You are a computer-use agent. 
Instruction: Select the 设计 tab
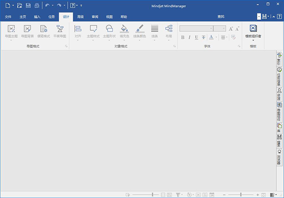coord(66,17)
